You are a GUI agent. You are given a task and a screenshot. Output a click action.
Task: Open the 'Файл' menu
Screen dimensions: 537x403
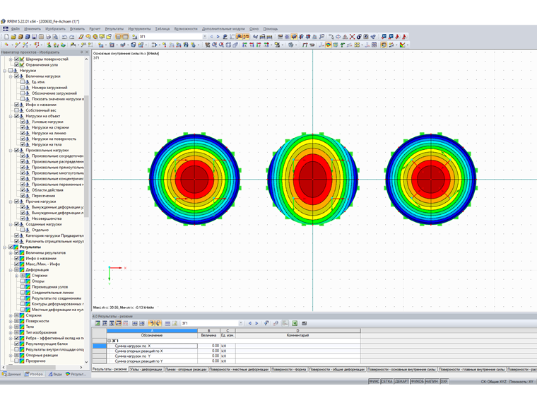pos(16,29)
